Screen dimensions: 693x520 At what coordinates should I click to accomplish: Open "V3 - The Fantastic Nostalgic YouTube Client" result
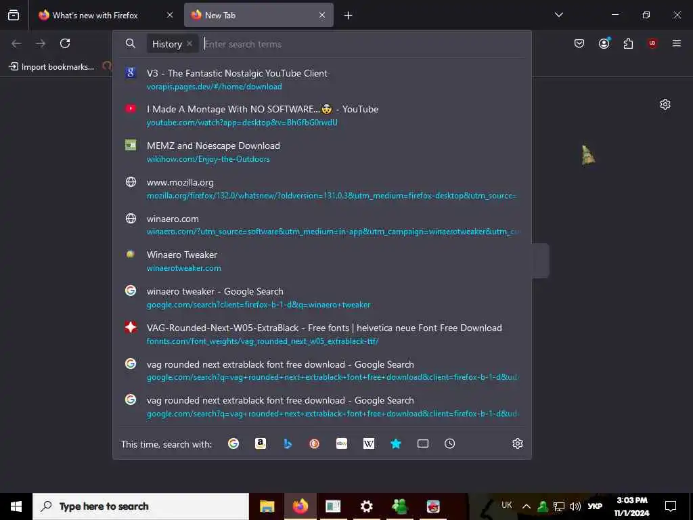pos(322,79)
